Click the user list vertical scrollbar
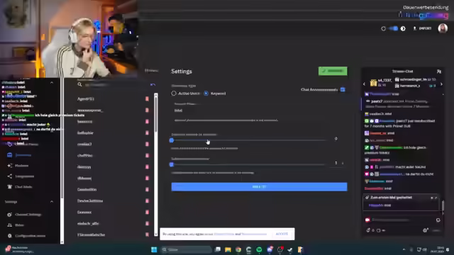This screenshot has width=454, height=255. (156, 114)
